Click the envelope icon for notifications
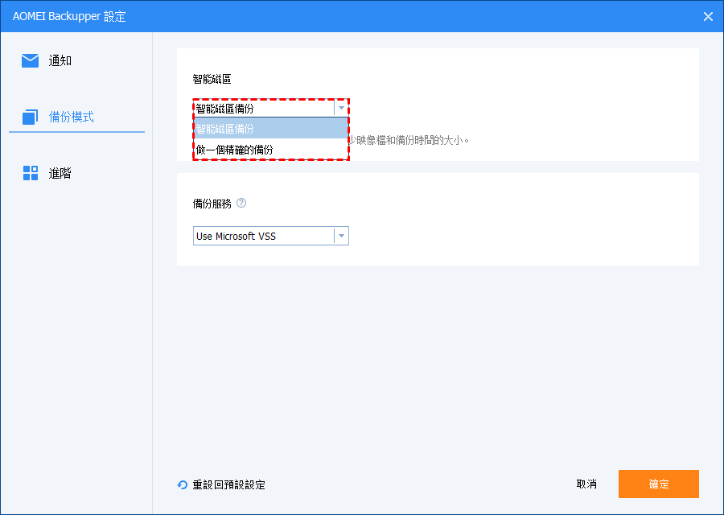 tap(30, 60)
